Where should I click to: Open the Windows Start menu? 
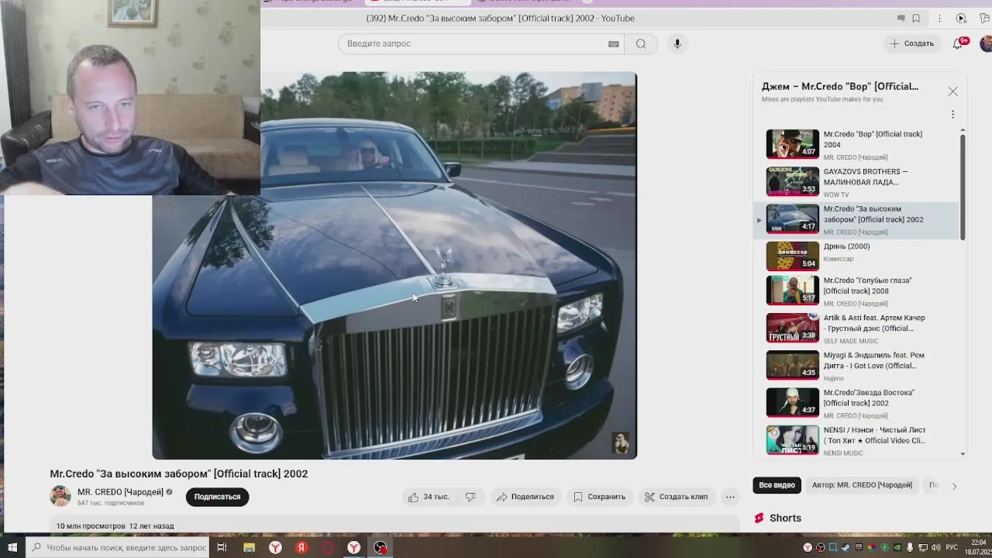(x=12, y=547)
